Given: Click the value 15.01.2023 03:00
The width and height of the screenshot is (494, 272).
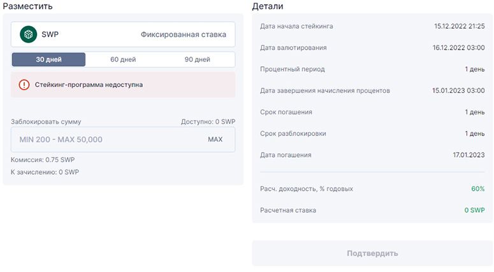Looking at the screenshot, I should pos(458,91).
